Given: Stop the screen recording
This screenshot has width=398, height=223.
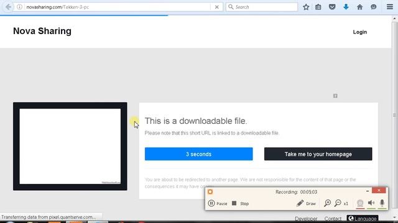Looking at the screenshot, I should point(240,203).
